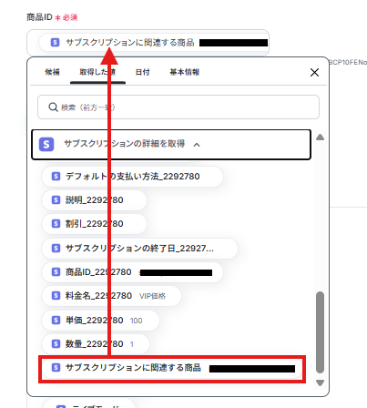
Task: Click Stripe icon in the highlighted list row
Action: [x=56, y=368]
